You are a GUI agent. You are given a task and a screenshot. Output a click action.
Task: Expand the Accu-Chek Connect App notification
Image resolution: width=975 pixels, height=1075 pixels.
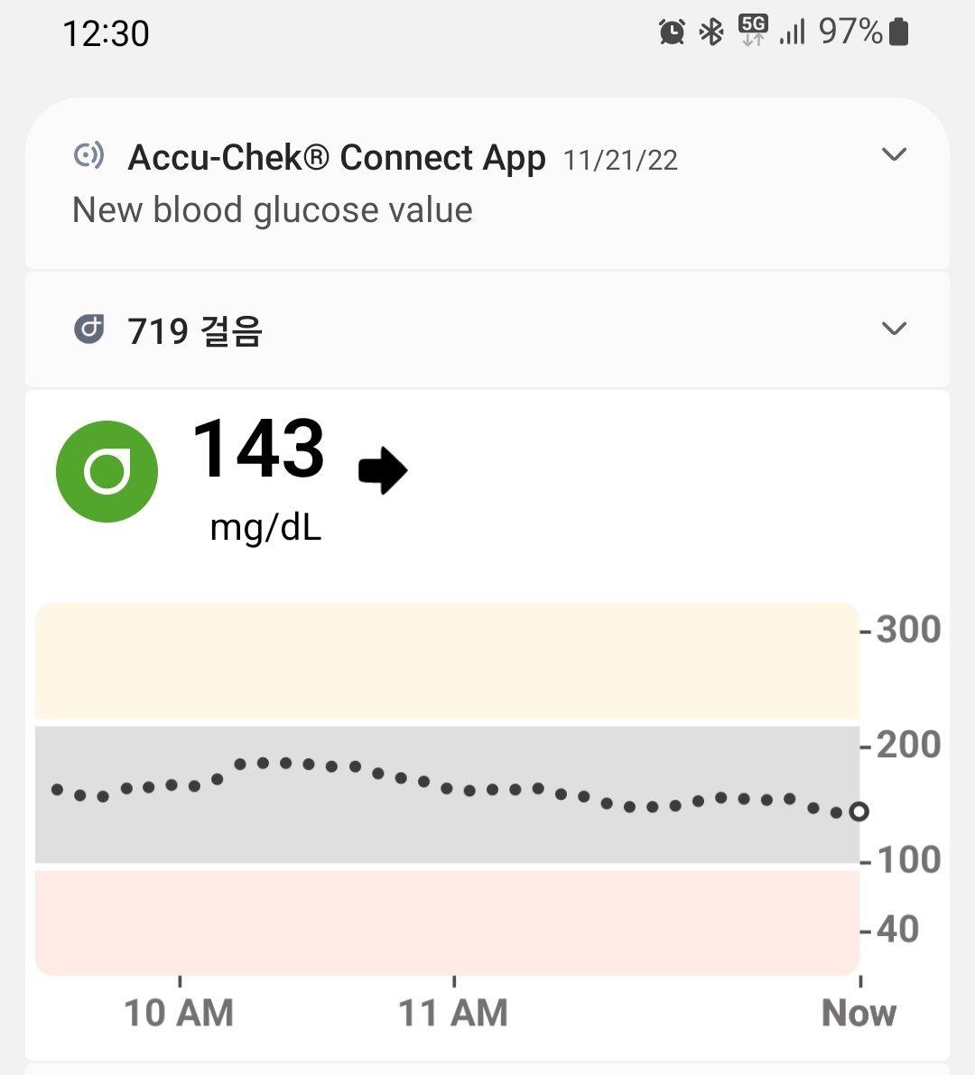coord(894,154)
